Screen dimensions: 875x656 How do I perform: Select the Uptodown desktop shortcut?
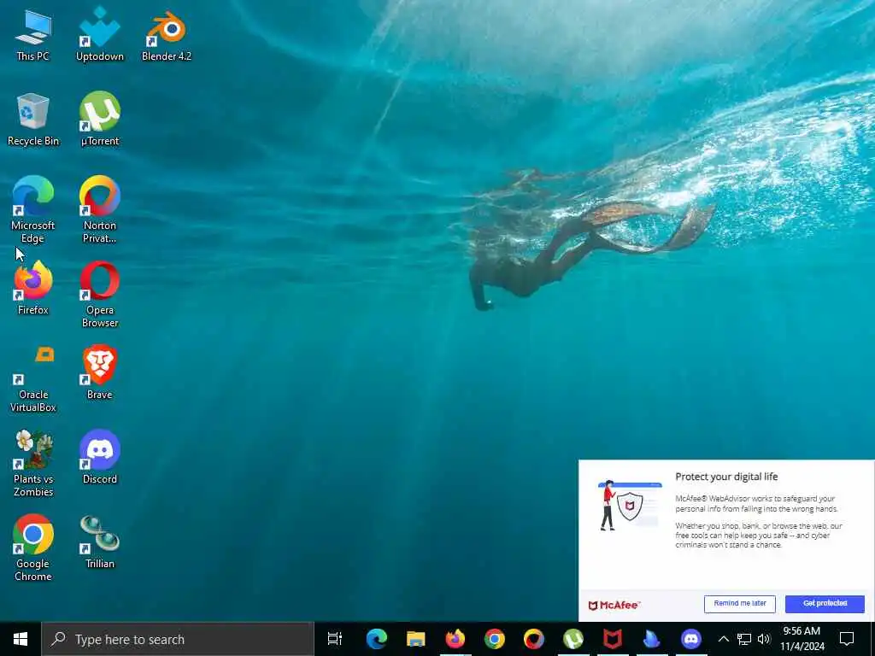click(99, 35)
